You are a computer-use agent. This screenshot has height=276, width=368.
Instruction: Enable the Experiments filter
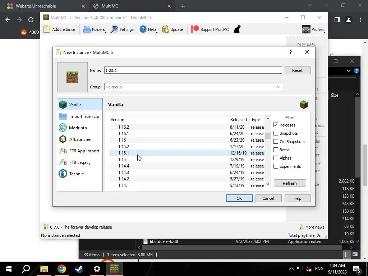pos(276,166)
